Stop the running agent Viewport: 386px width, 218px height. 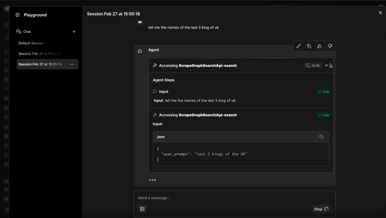coord(321,209)
